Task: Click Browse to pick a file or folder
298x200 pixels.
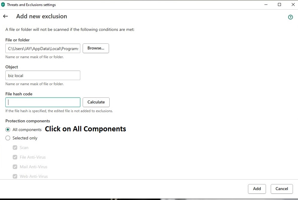Action: tap(96, 48)
